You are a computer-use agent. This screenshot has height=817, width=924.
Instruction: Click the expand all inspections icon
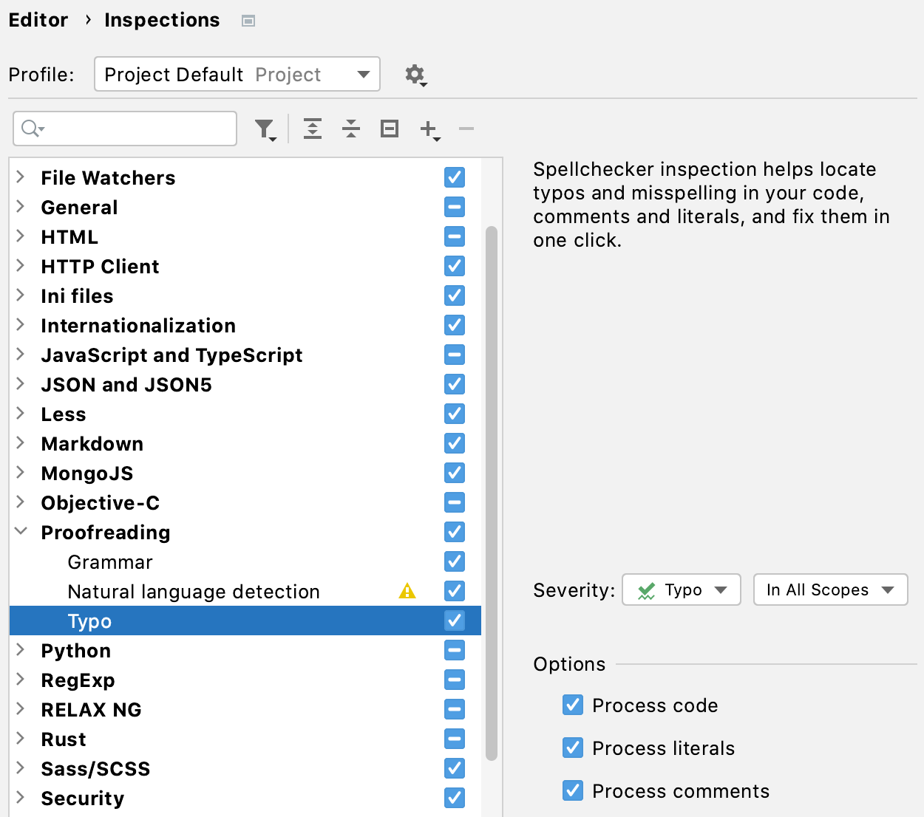(312, 129)
